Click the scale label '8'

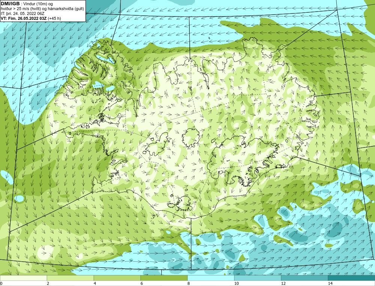click(189, 283)
